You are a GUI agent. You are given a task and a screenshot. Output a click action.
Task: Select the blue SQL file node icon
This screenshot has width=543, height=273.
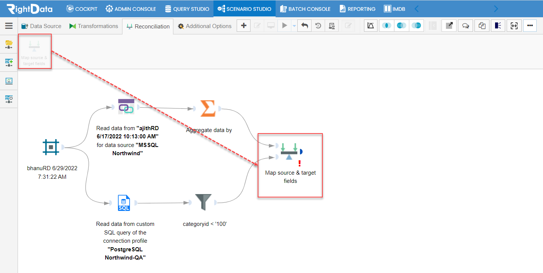124,203
